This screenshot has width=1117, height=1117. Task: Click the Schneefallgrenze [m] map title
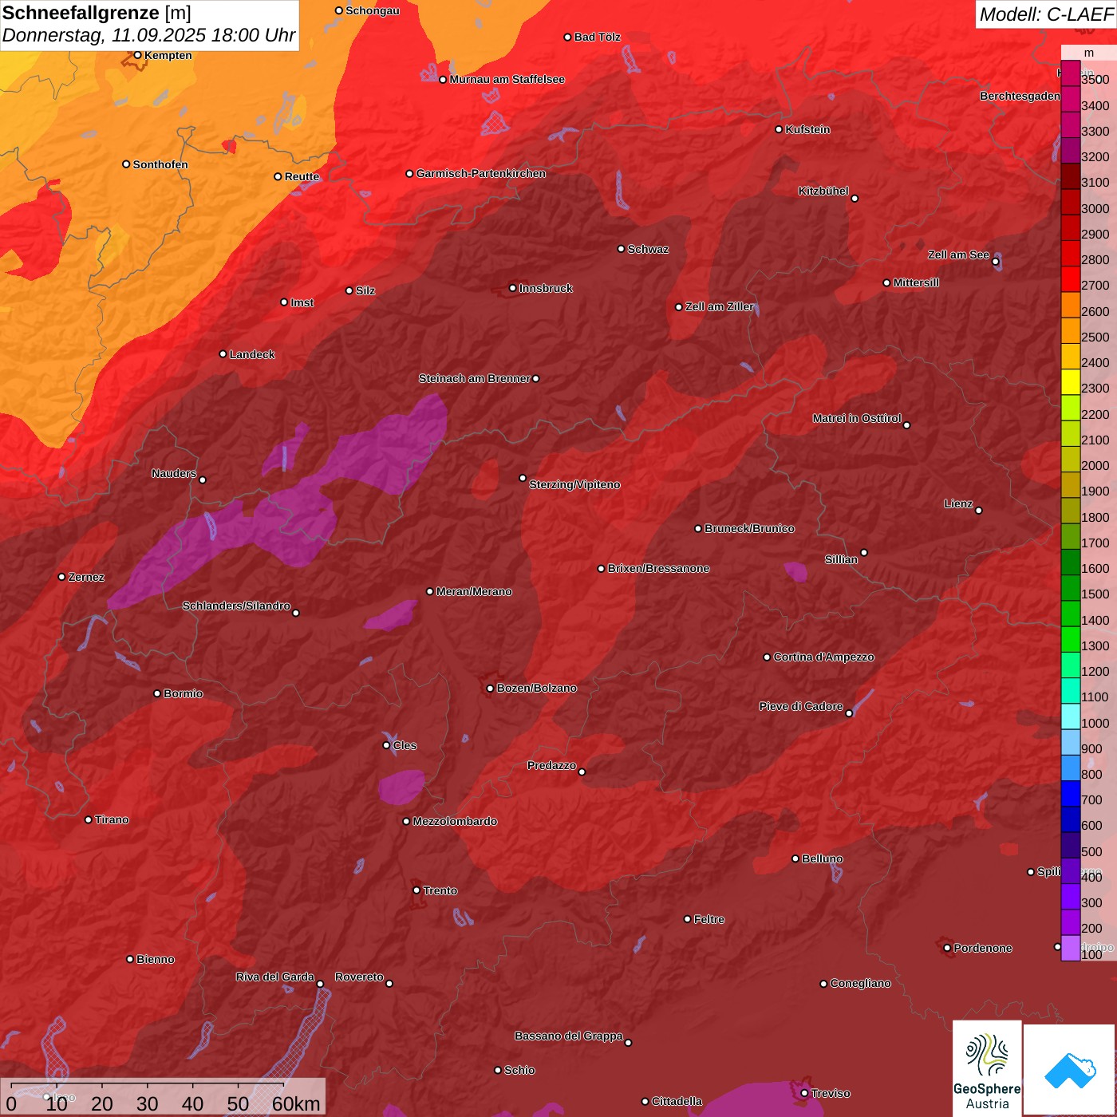pyautogui.click(x=97, y=14)
